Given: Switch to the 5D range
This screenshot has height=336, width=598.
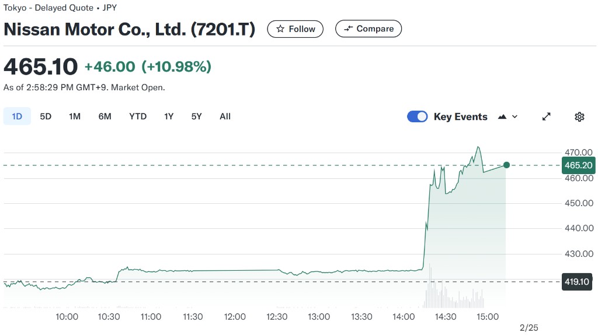Looking at the screenshot, I should click(x=46, y=116).
